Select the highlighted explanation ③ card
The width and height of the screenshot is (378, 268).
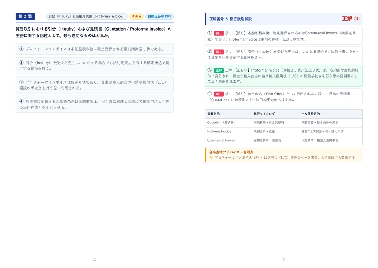[x=283, y=76]
